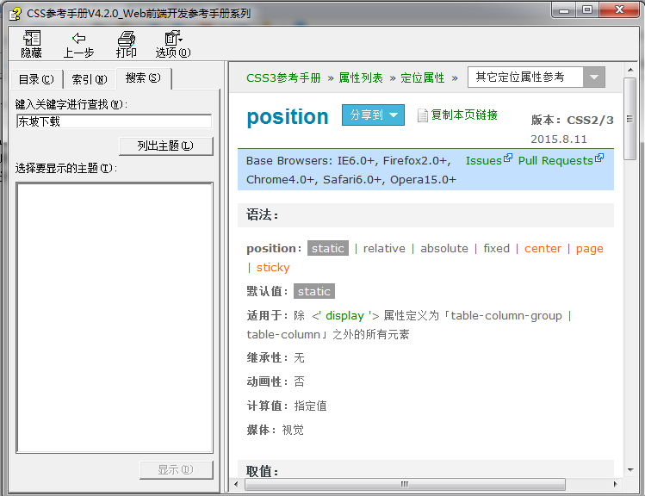
Task: Click the 语法 section header
Action: tap(425, 215)
